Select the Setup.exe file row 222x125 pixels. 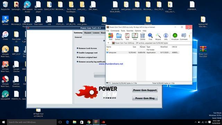[143, 52]
